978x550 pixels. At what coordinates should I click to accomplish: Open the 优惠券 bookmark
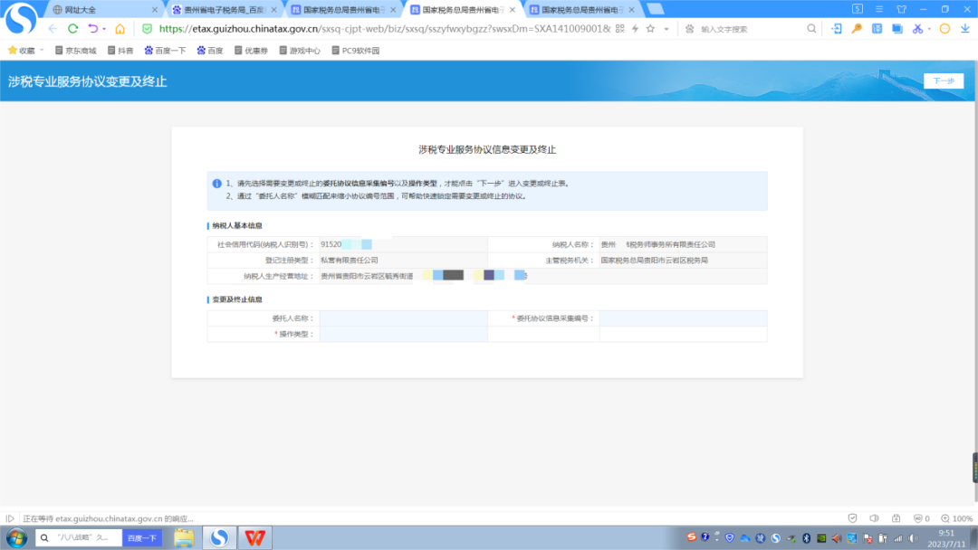(251, 51)
